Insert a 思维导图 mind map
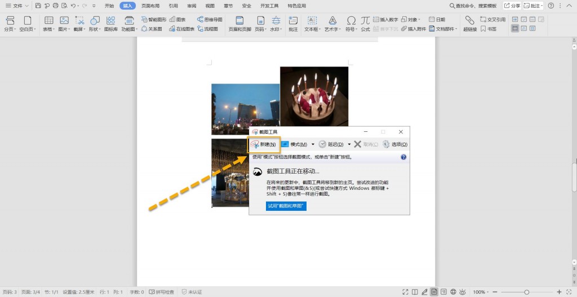The width and height of the screenshot is (577, 297). (210, 20)
